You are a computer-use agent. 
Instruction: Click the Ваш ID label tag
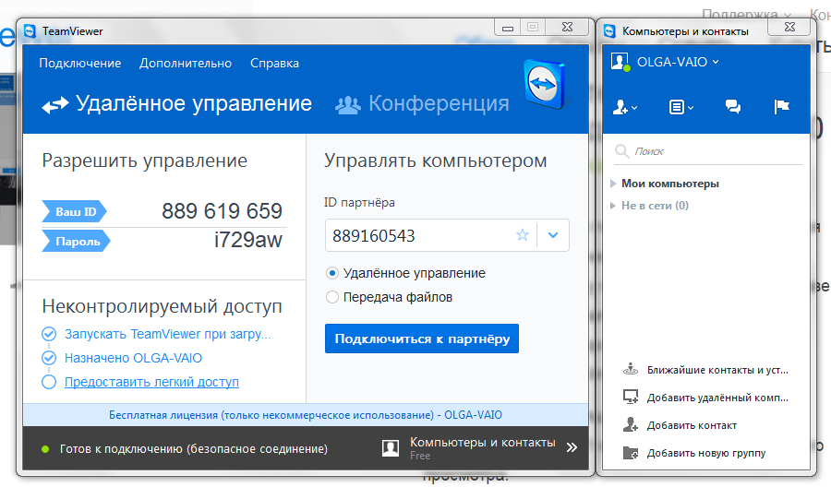coord(74,211)
